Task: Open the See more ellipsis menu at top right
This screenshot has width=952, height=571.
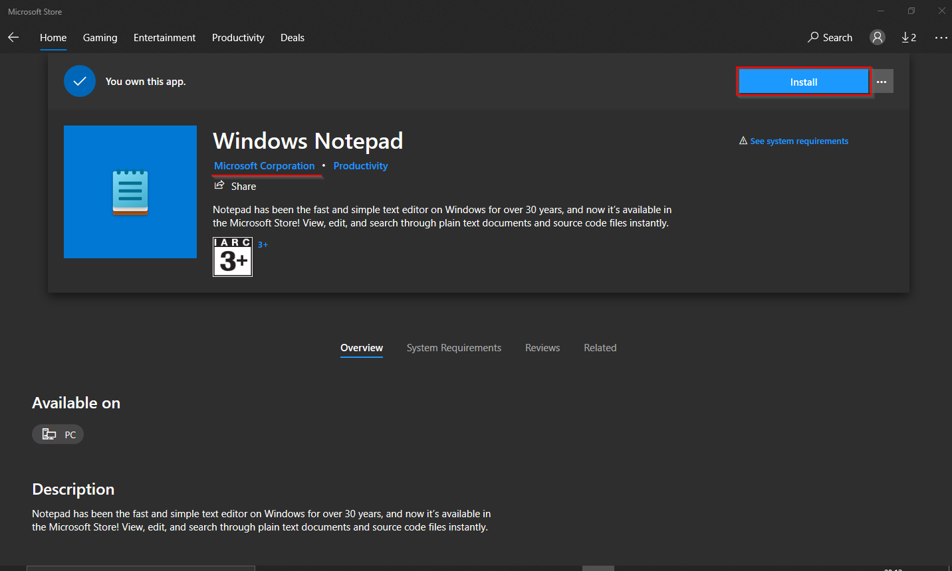Action: (x=941, y=38)
